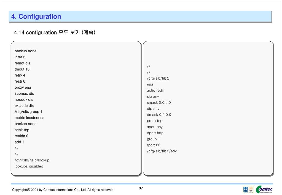Click the Comtec logo in the footer
Screen dimensions: 282x195
[x=264, y=189]
